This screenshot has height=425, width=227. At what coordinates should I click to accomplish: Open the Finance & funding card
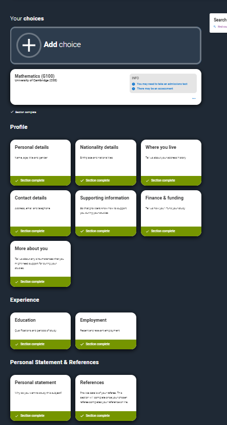[171, 213]
